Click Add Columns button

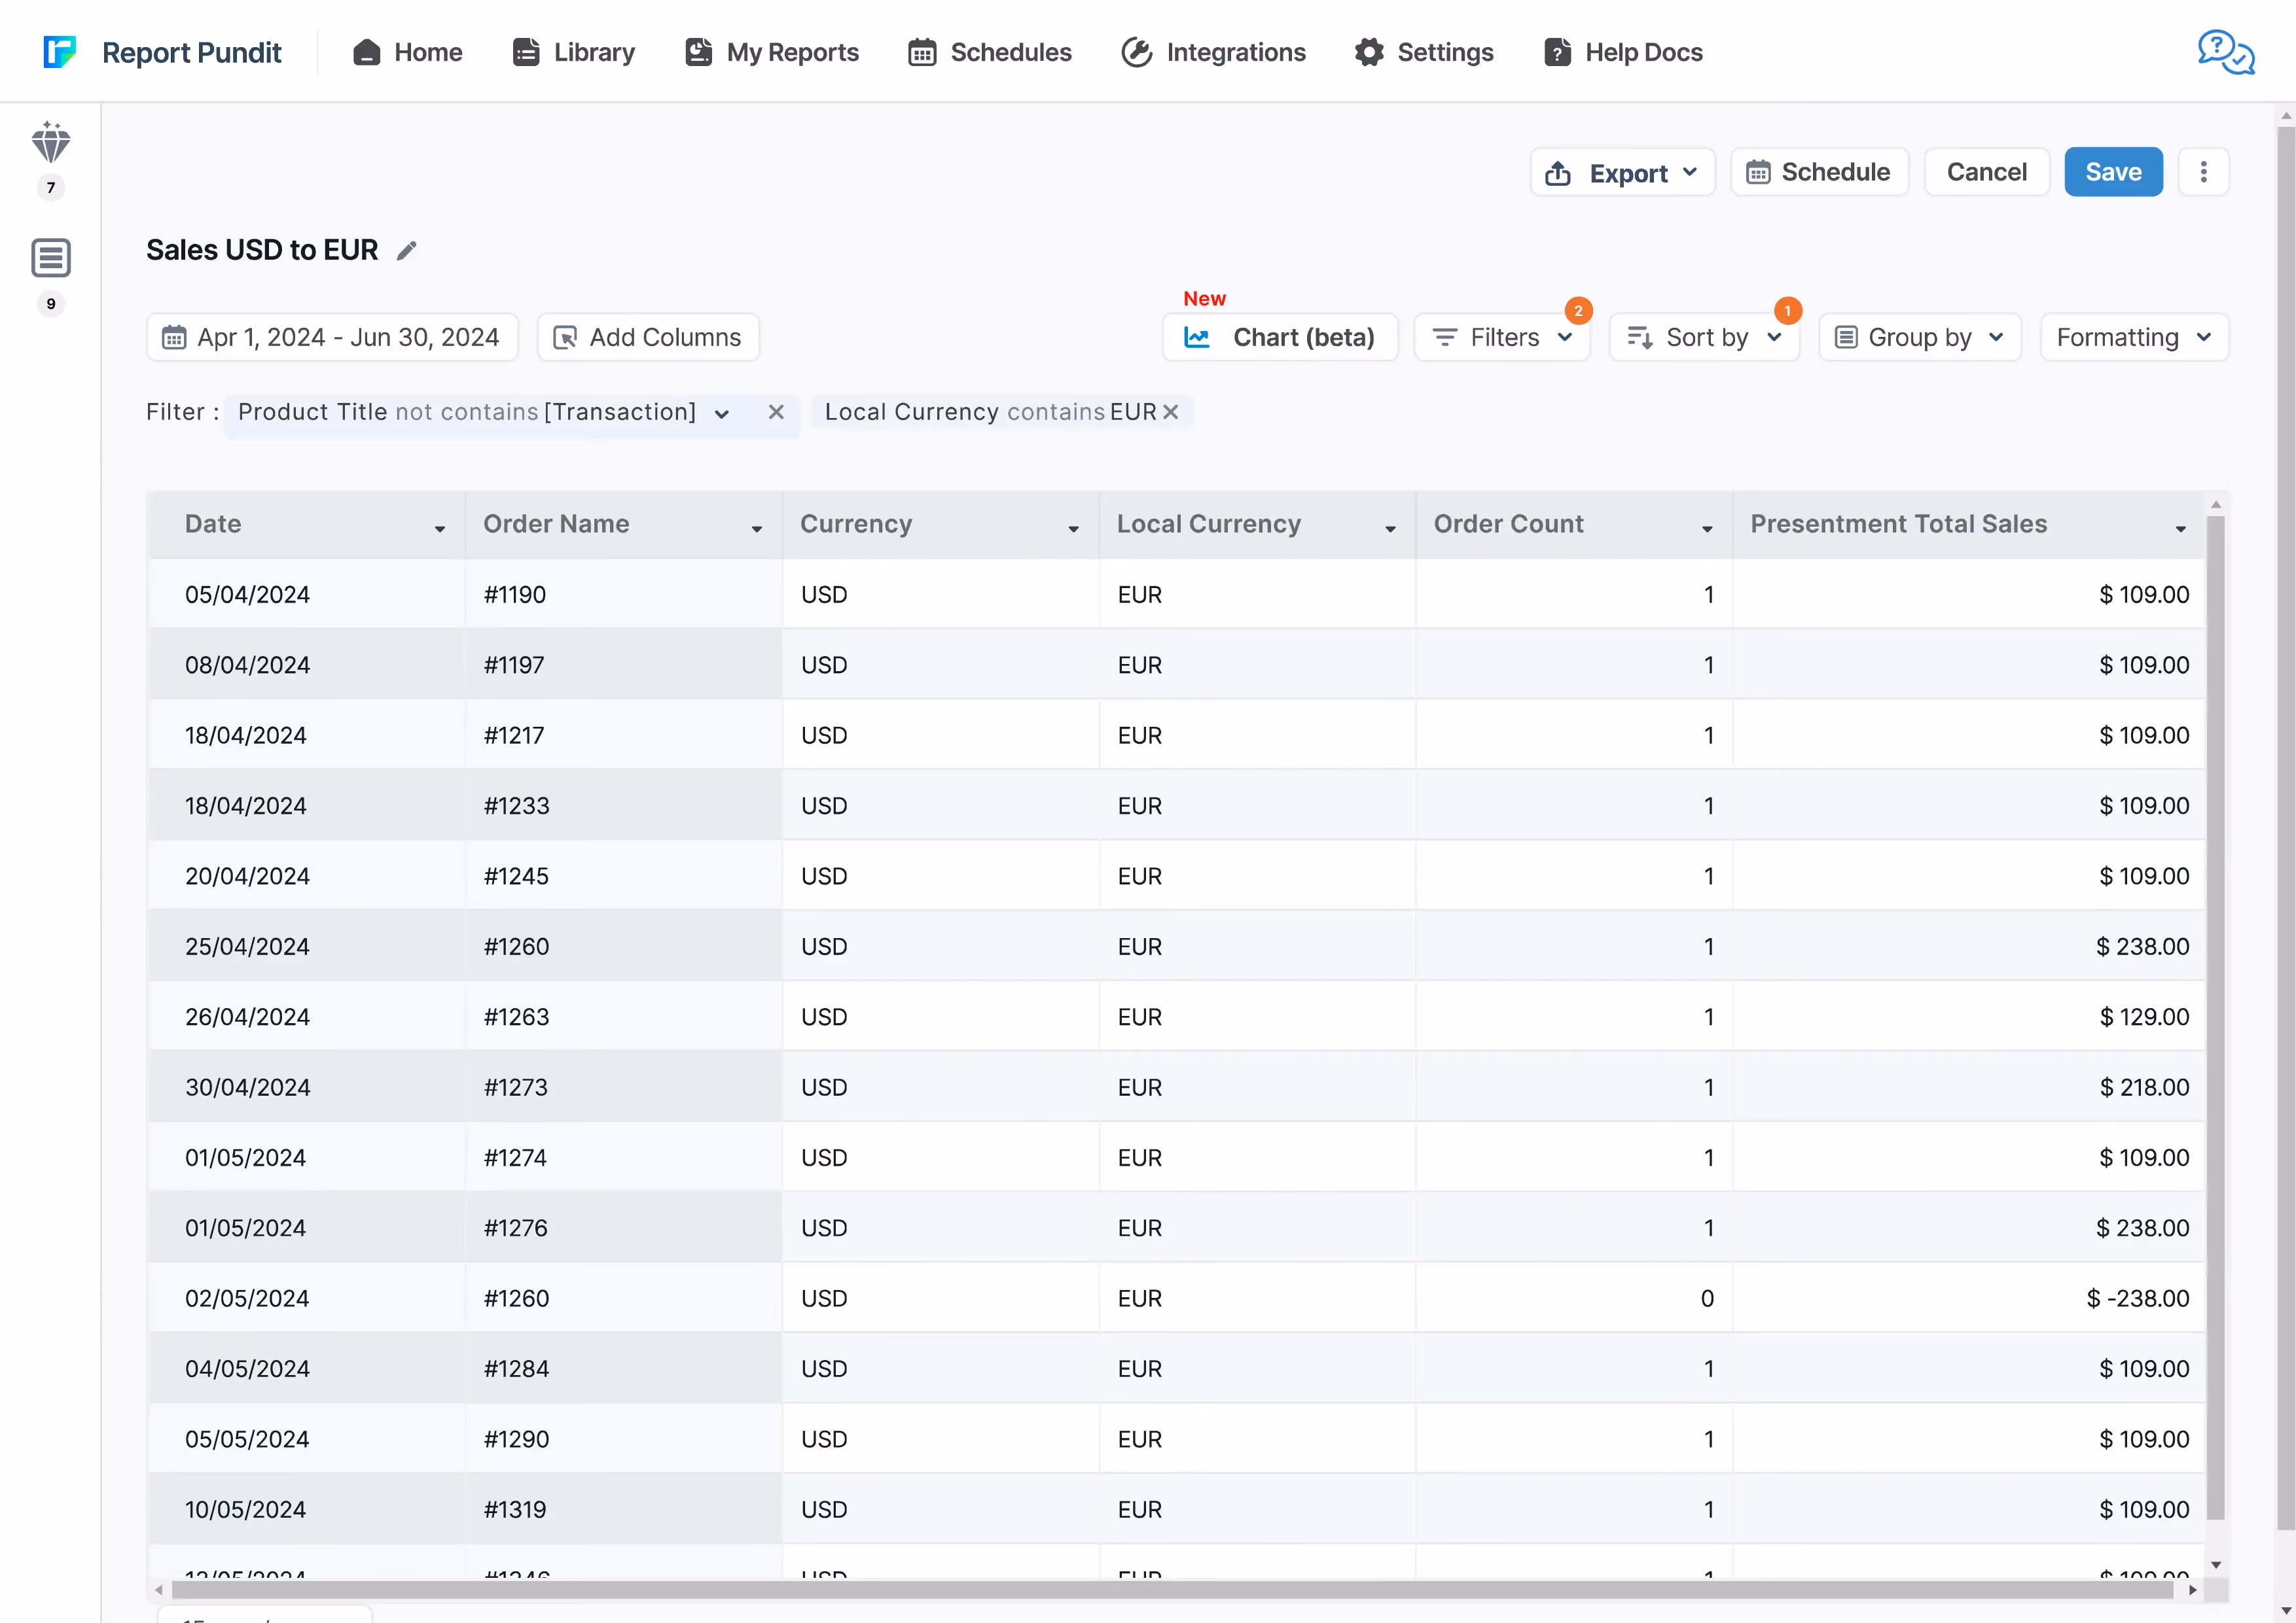pos(648,337)
